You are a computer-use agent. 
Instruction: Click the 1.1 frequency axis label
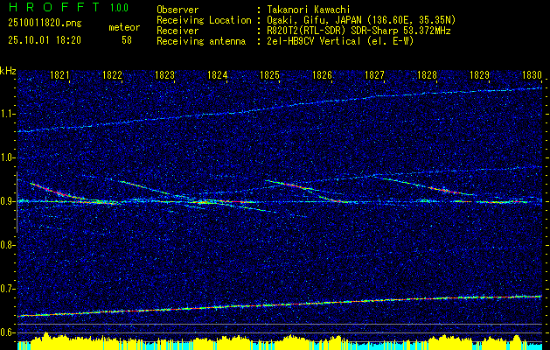coord(8,114)
